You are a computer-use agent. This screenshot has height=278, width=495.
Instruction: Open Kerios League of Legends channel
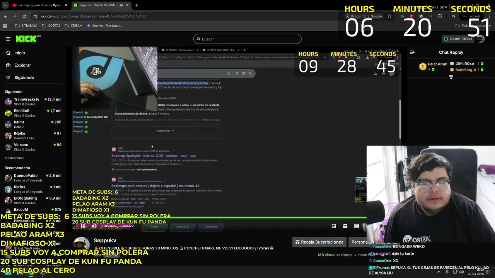pyautogui.click(x=33, y=189)
